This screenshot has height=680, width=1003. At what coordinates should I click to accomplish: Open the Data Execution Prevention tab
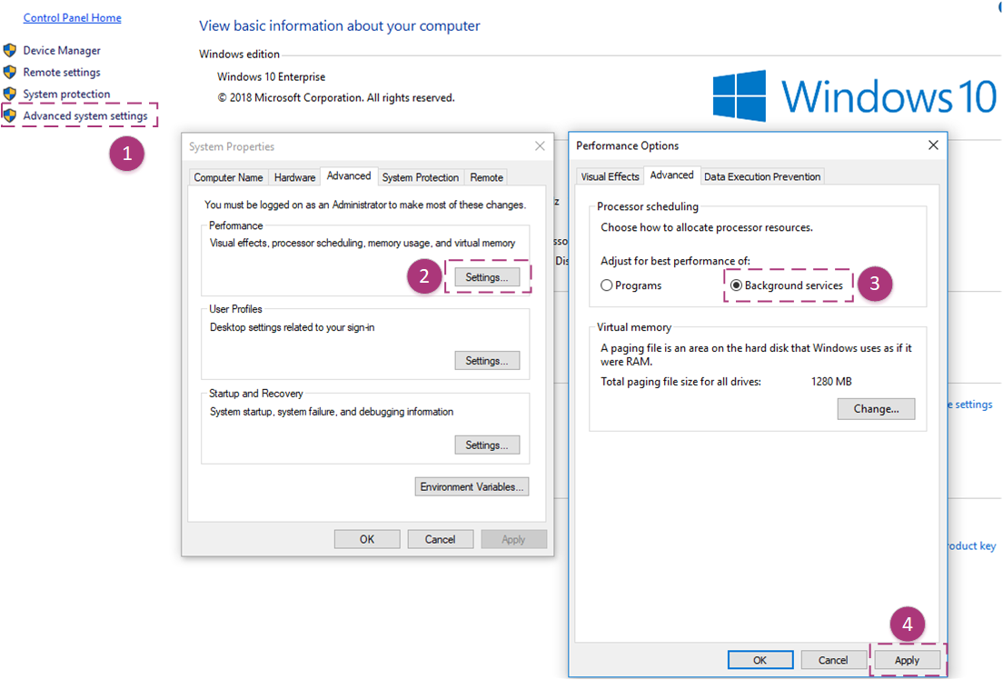pos(761,176)
